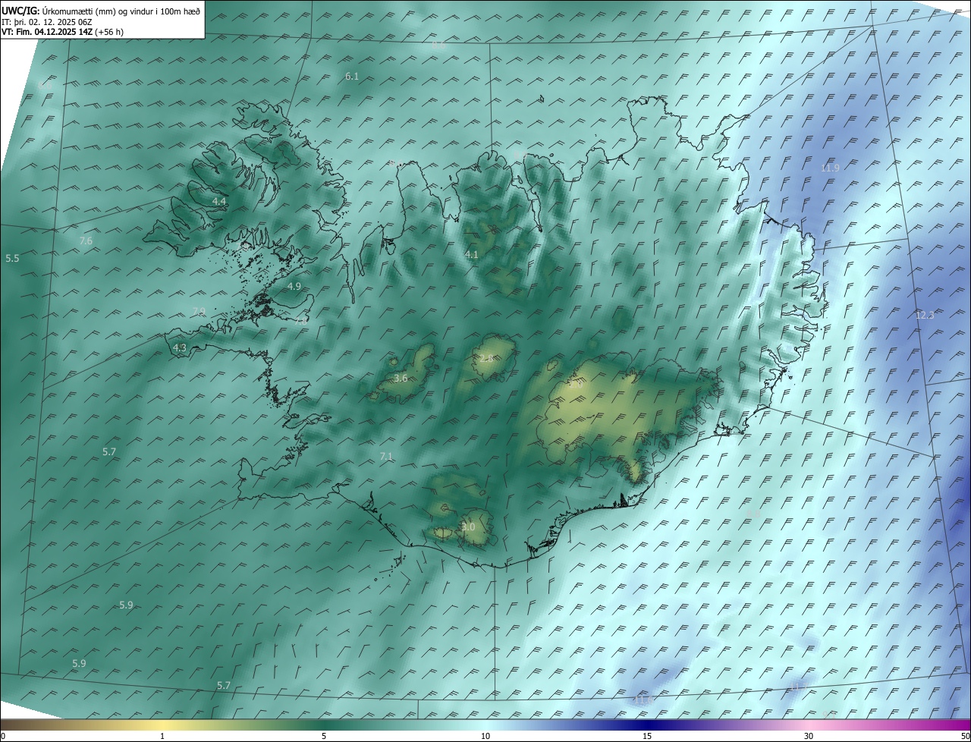This screenshot has height=742, width=971.
Task: Click the 7.9 value in Breiðafjörður
Action: click(199, 312)
